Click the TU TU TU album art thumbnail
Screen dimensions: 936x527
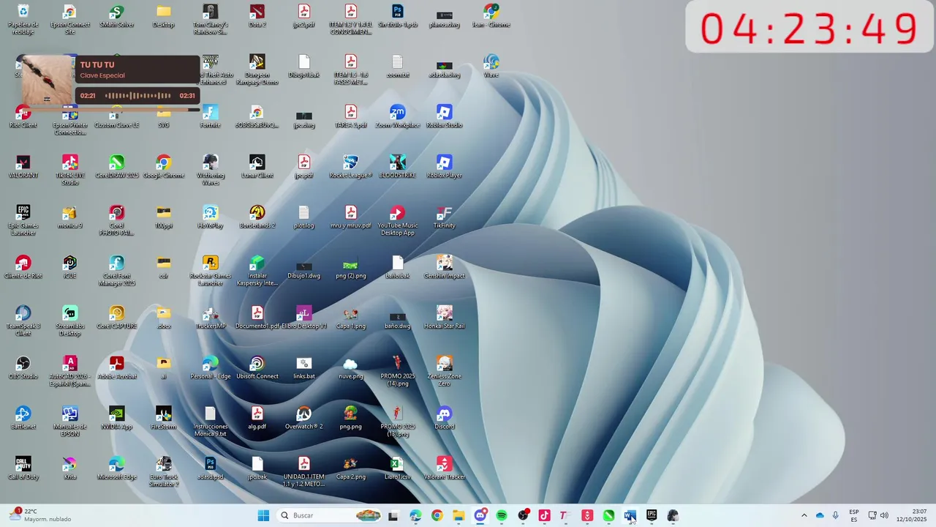47,81
